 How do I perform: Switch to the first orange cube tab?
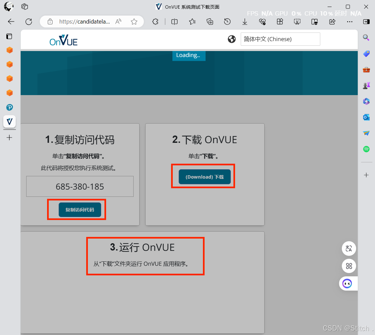click(x=9, y=50)
